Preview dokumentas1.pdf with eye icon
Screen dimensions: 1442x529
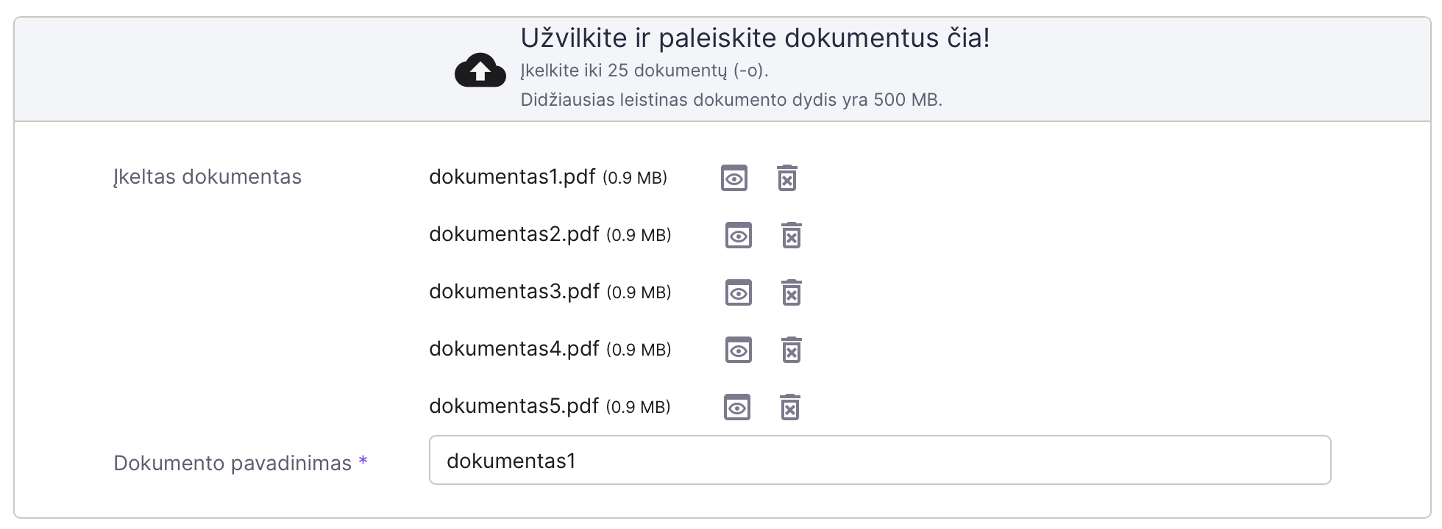point(734,178)
